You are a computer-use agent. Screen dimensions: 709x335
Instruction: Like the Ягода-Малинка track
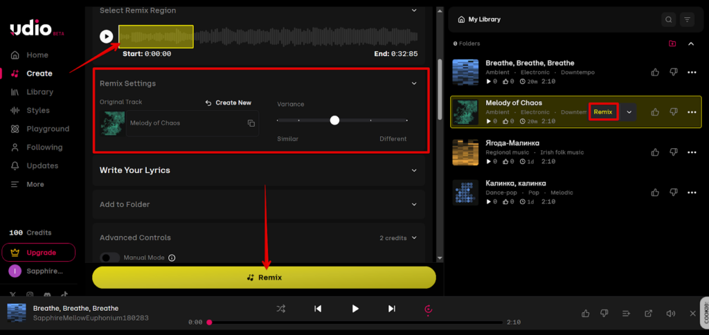655,152
